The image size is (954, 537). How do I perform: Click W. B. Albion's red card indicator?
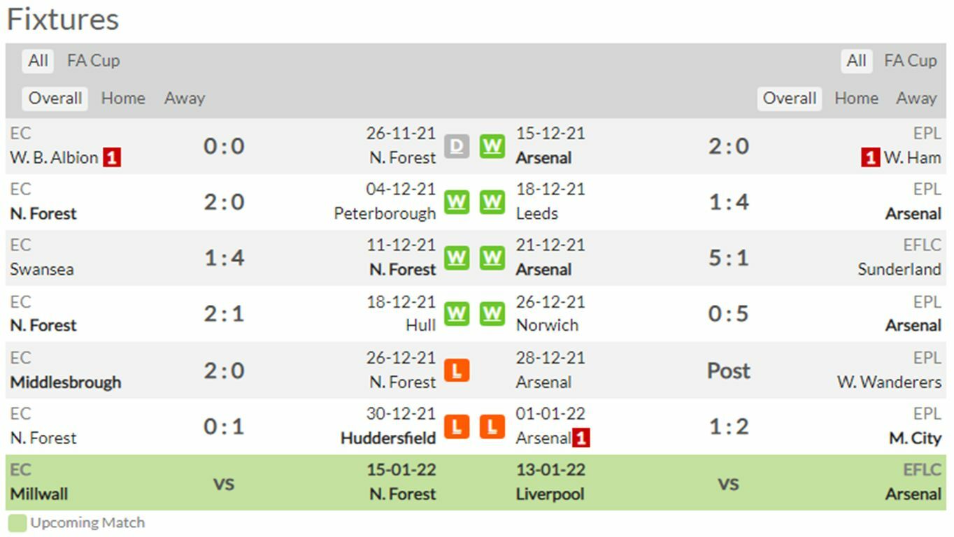[x=112, y=158]
